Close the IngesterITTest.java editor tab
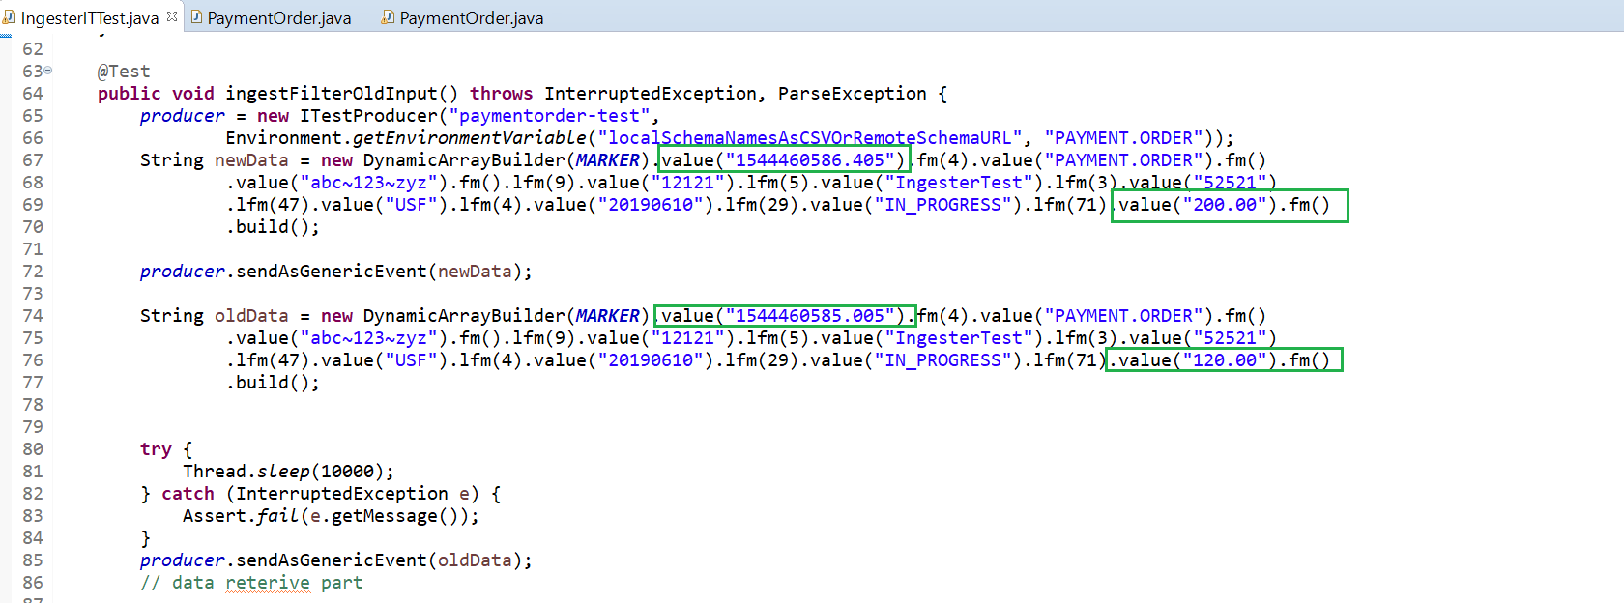 pos(172,16)
